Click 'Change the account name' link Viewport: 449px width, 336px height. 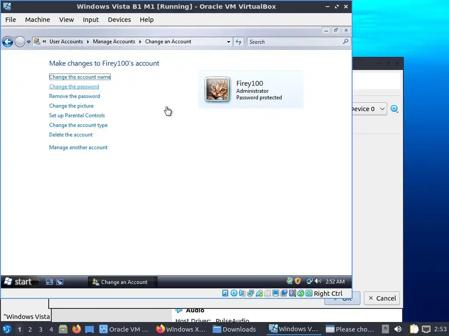[80, 77]
